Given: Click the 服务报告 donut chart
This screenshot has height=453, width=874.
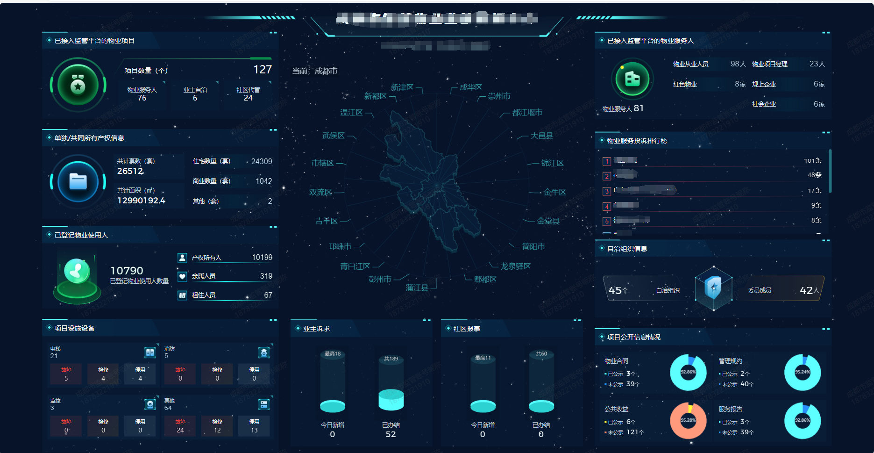Looking at the screenshot, I should pyautogui.click(x=803, y=420).
